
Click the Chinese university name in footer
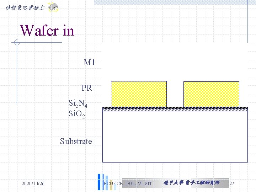coord(192,183)
